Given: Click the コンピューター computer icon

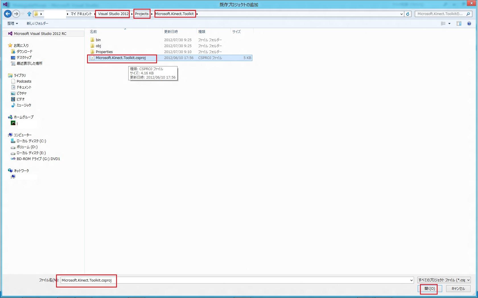Looking at the screenshot, I should (x=10, y=135).
